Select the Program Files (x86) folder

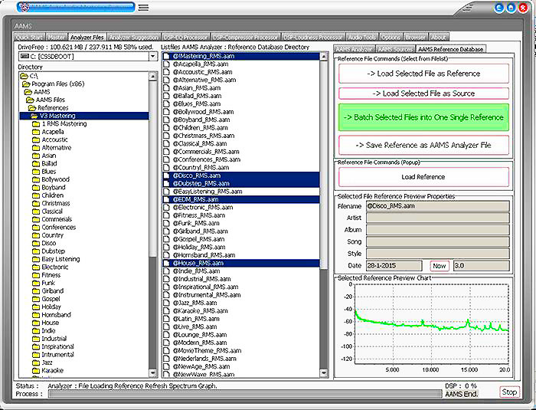tap(57, 84)
